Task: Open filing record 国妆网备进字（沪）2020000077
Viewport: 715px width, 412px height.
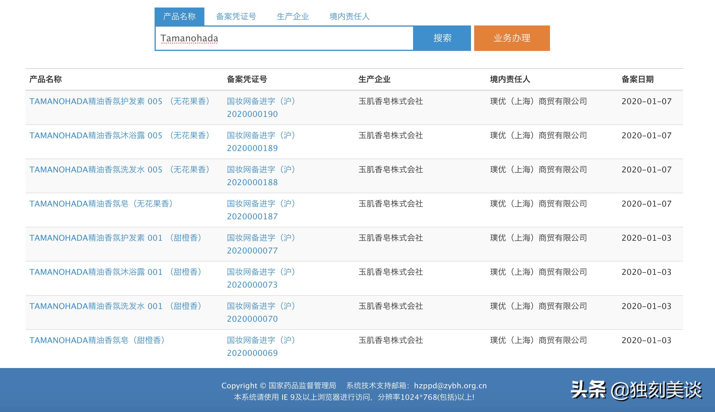Action: tap(261, 244)
